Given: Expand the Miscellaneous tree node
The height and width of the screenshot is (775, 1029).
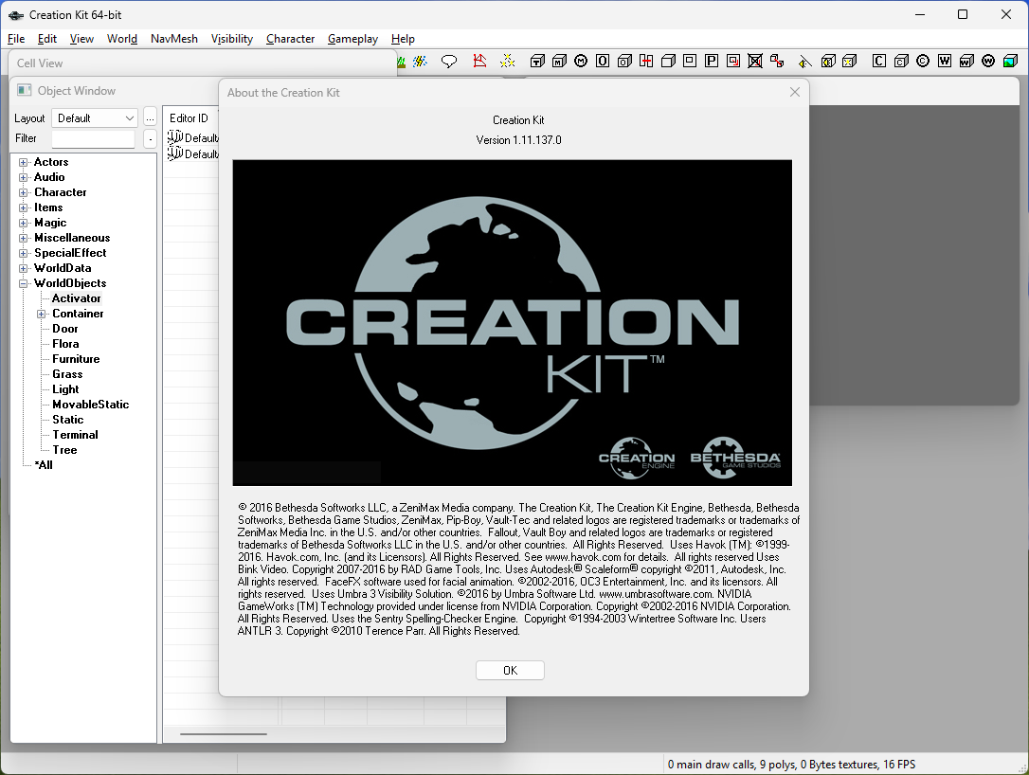Looking at the screenshot, I should [x=24, y=238].
